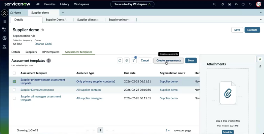
Task: Add a new tab with plus icon
Action: pyautogui.click(x=63, y=13)
